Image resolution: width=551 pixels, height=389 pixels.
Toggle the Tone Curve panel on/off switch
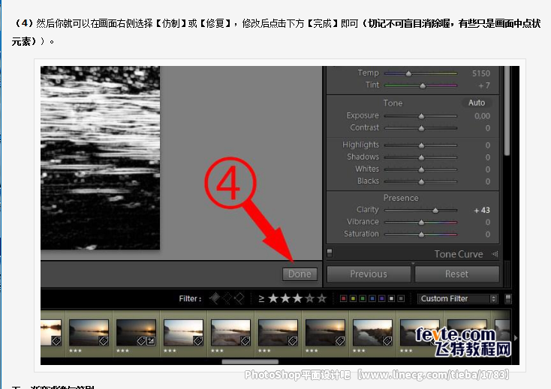click(330, 253)
